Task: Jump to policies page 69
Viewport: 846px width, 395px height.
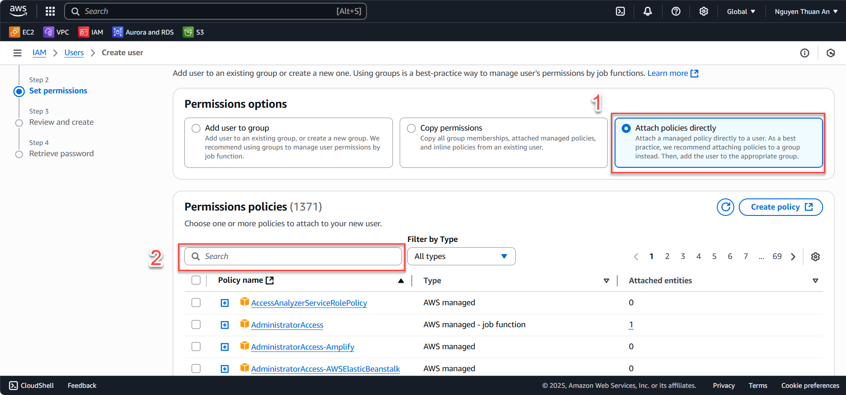Action: click(777, 256)
